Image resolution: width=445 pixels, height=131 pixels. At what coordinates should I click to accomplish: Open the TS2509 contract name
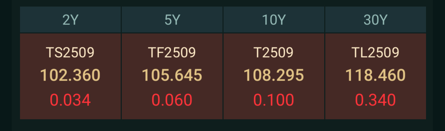[x=70, y=53]
